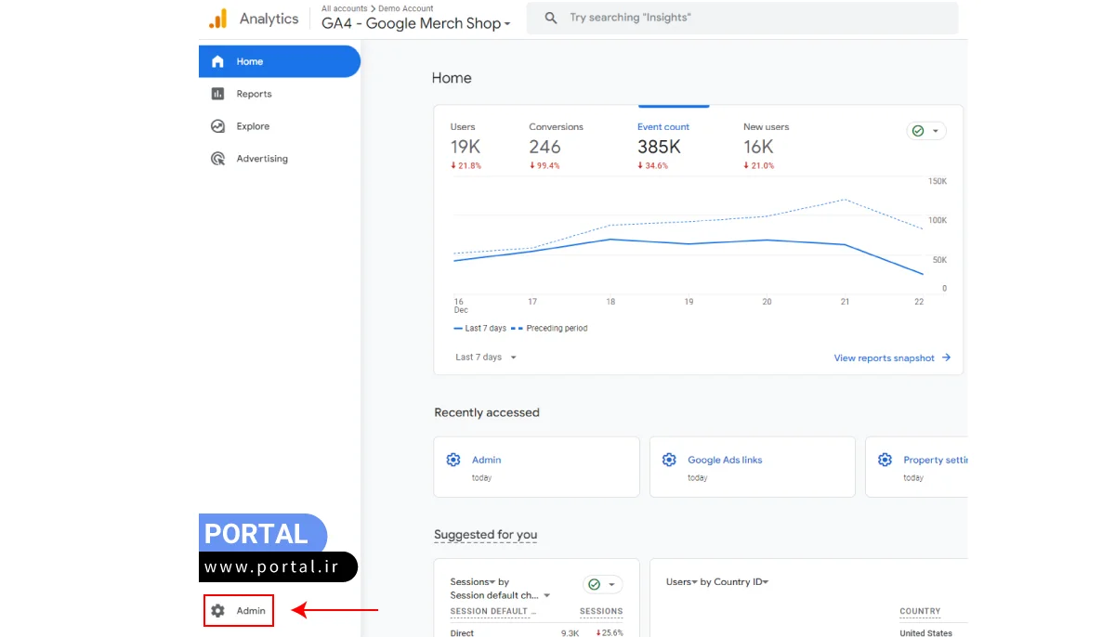Switch to the Event count metric tab
Screen dimensions: 1115x637
(662, 126)
